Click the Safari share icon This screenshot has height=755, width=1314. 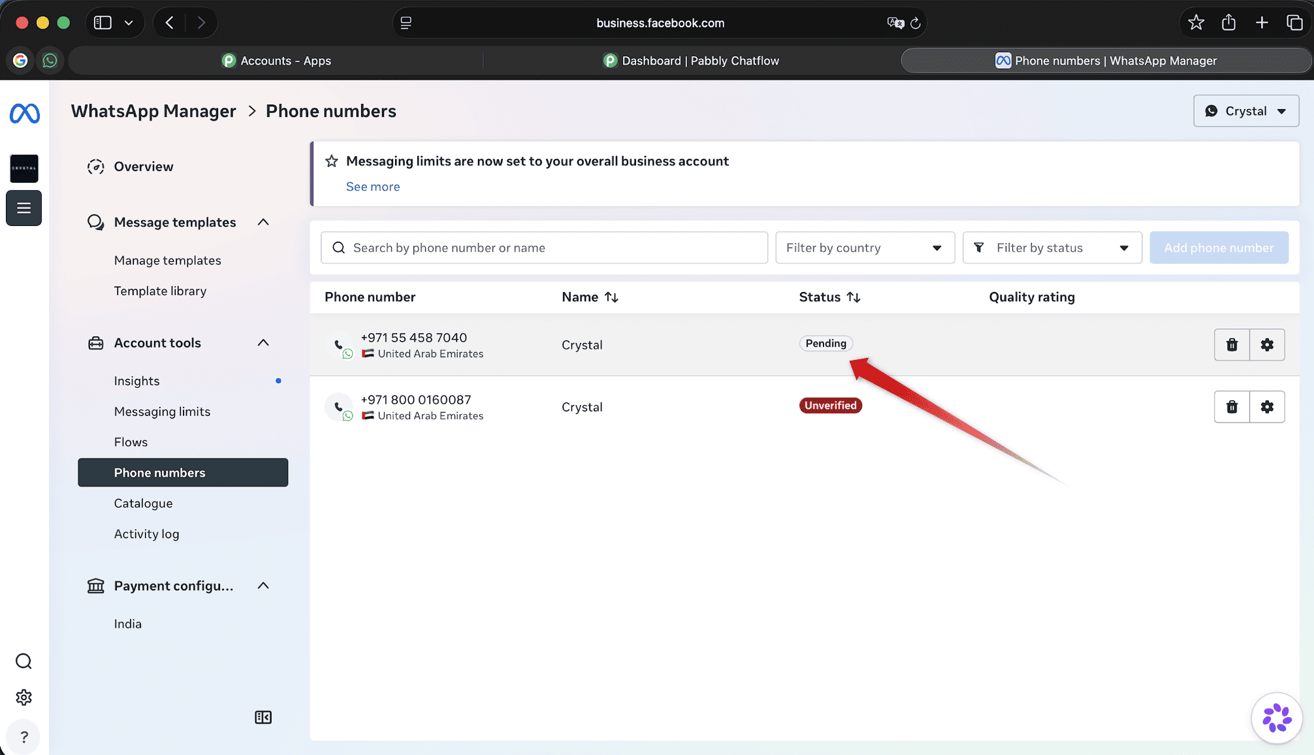pyautogui.click(x=1228, y=23)
